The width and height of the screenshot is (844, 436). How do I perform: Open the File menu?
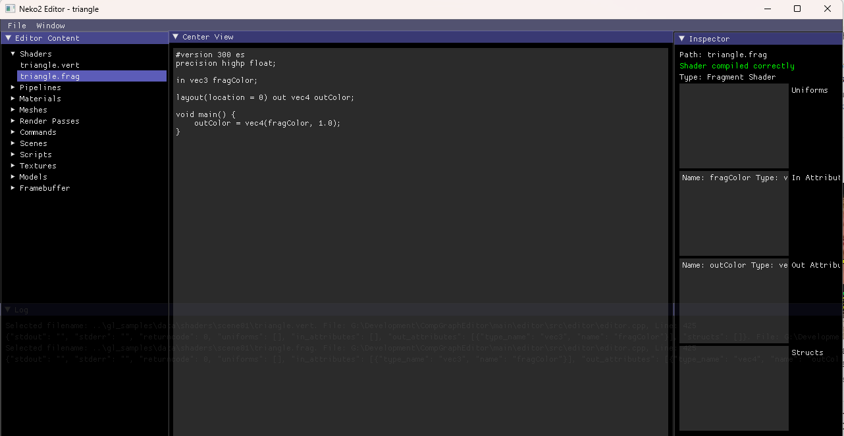tap(16, 26)
